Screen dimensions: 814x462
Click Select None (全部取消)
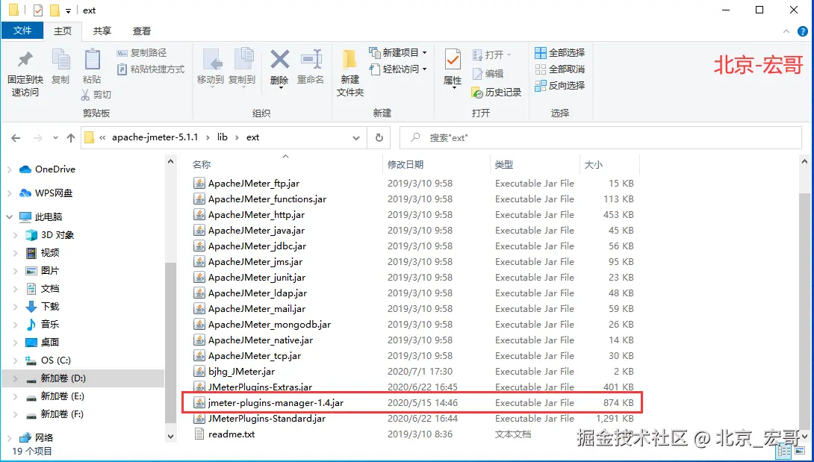(560, 69)
